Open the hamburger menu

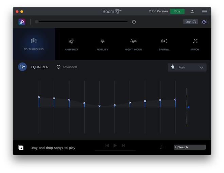point(204,11)
